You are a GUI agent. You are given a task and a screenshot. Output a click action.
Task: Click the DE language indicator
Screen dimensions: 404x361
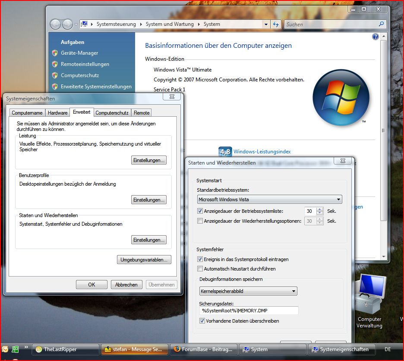coord(388,349)
